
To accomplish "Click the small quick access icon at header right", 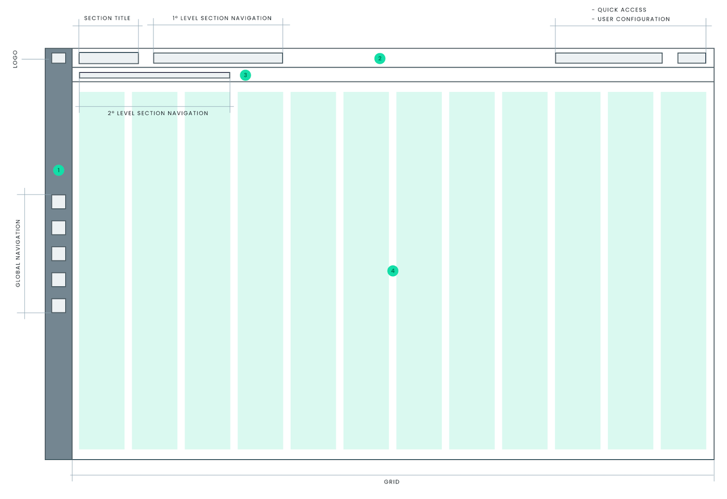I will click(x=692, y=57).
